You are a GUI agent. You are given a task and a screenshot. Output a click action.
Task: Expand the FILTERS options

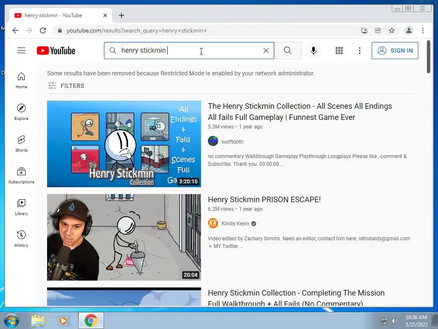66,86
